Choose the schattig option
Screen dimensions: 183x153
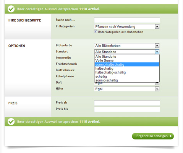pos(127,76)
